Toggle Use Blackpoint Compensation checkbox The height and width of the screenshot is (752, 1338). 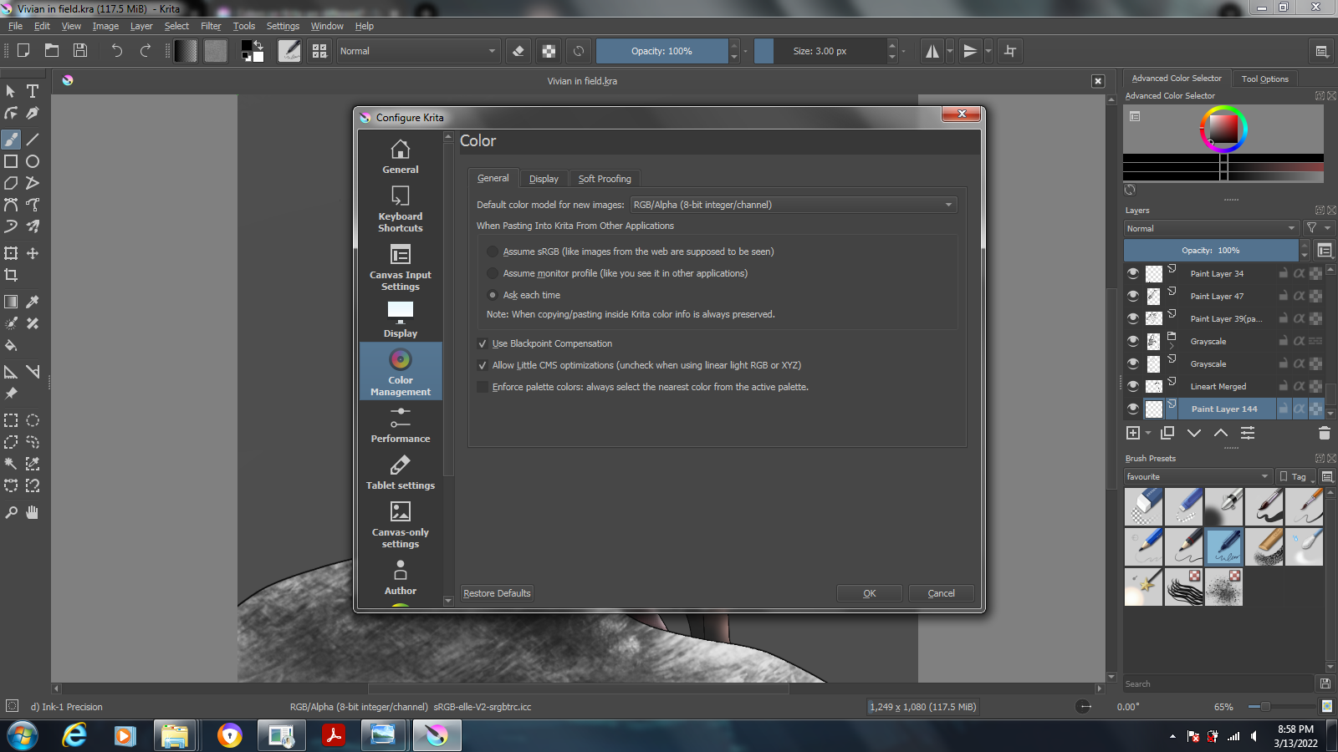click(x=483, y=343)
